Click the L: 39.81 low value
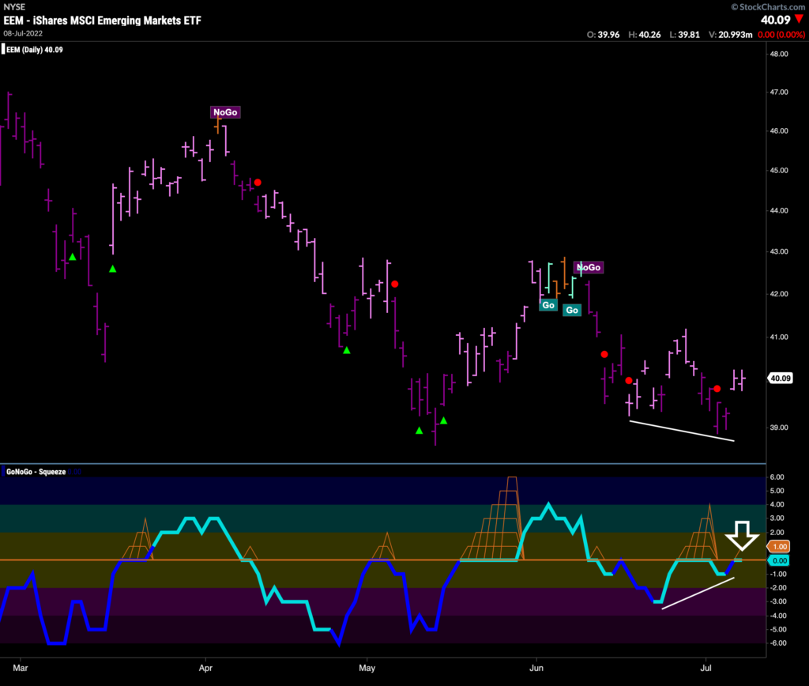 685,35
